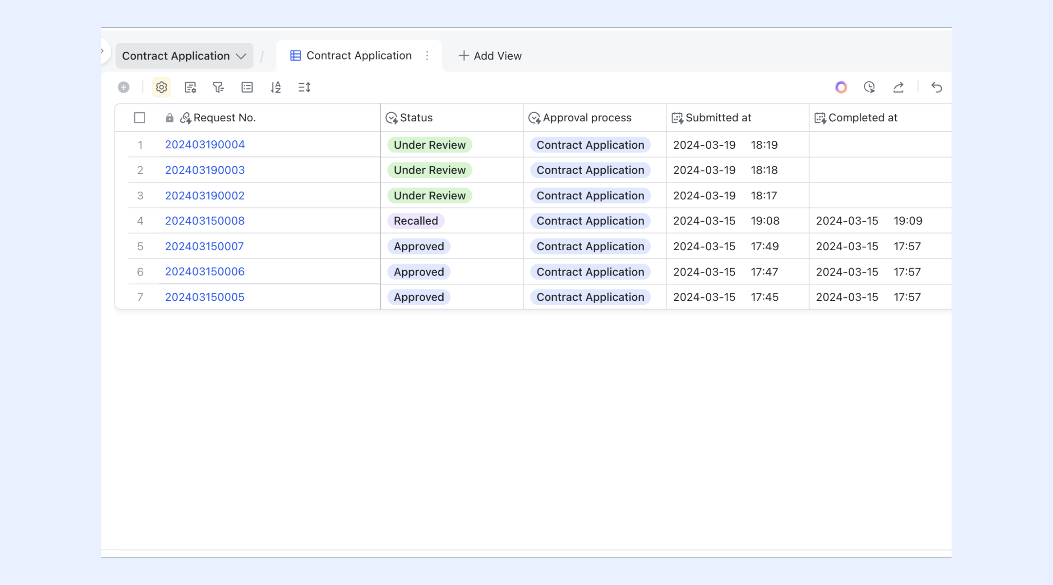Adjust row height icon
This screenshot has height=585, width=1053.
(x=304, y=87)
